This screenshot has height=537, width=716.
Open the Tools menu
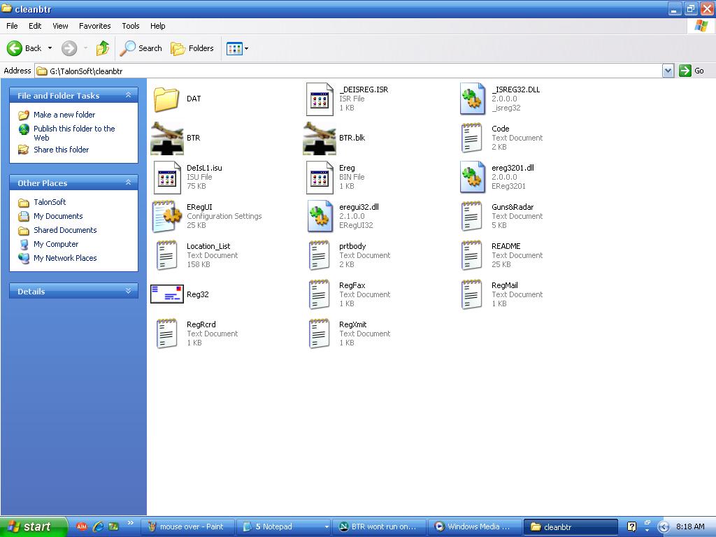(x=130, y=26)
